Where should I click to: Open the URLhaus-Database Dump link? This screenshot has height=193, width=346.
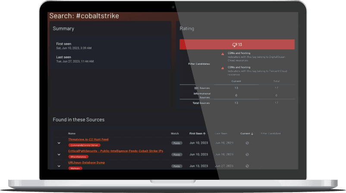click(86, 162)
